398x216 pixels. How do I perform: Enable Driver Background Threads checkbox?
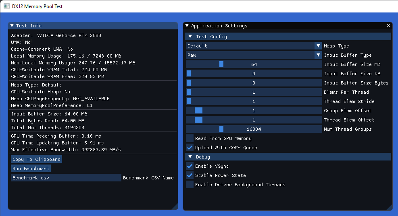pos(190,185)
